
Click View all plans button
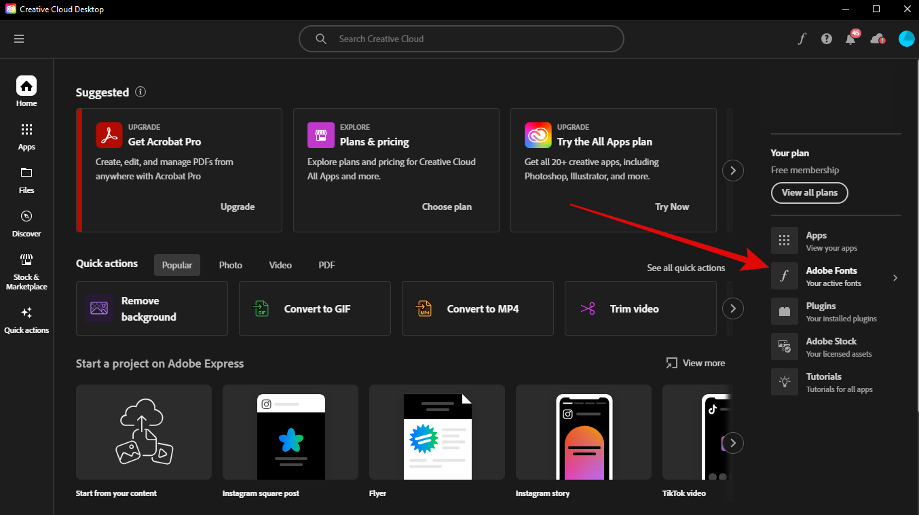click(x=810, y=192)
